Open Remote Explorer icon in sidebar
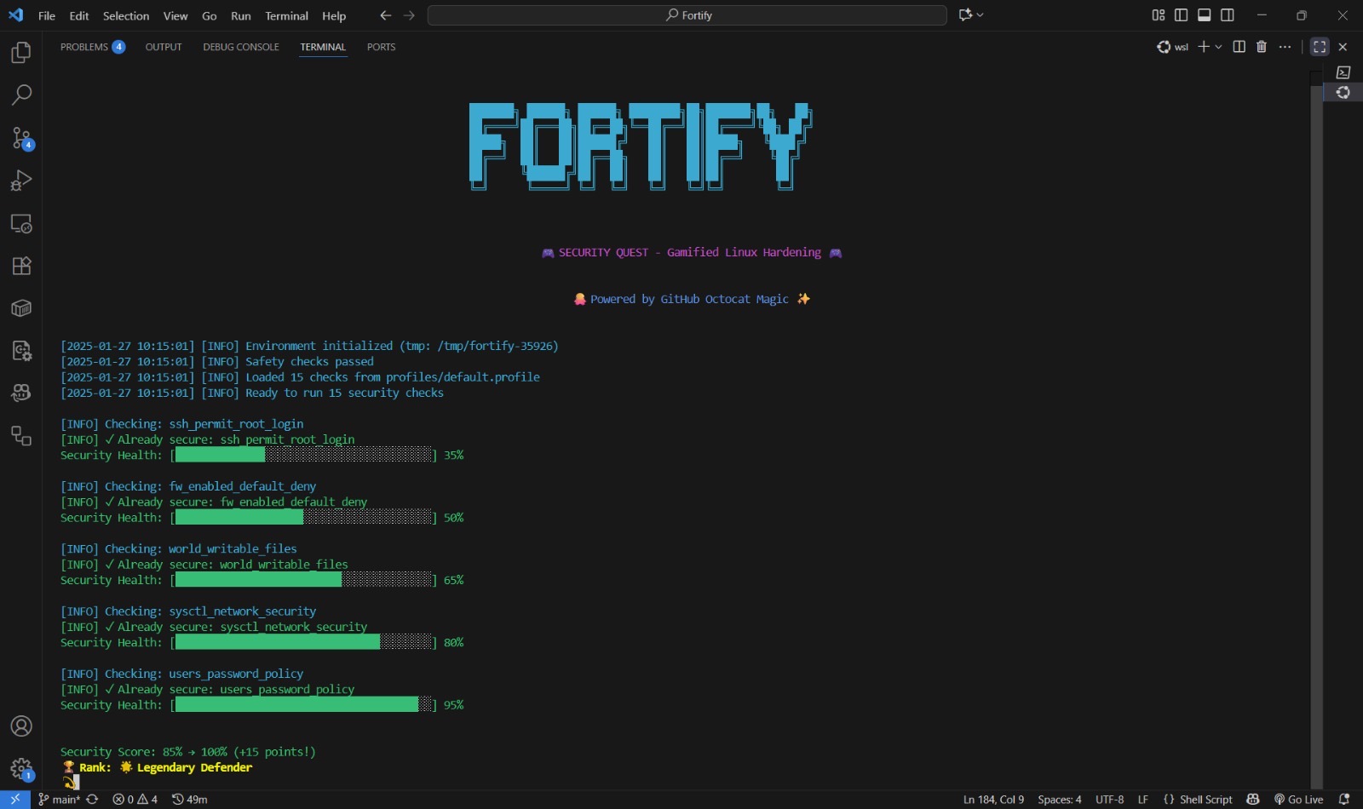 [21, 224]
